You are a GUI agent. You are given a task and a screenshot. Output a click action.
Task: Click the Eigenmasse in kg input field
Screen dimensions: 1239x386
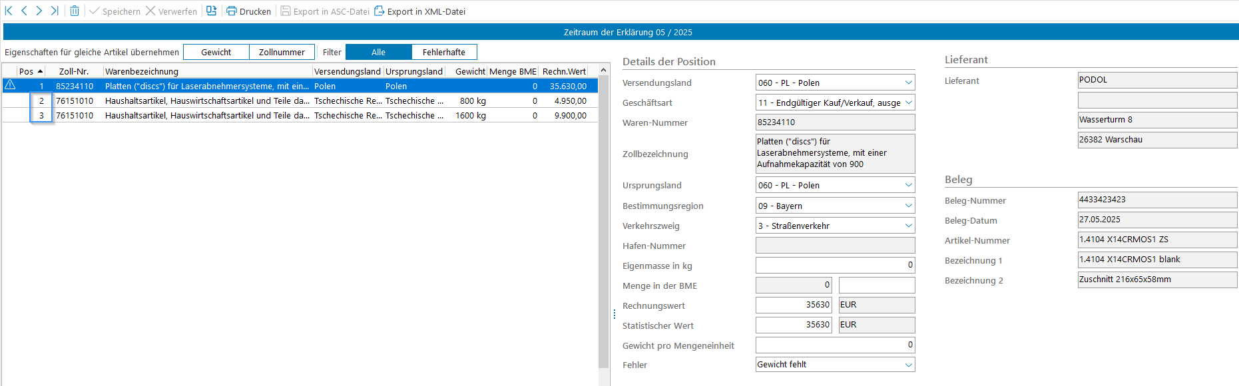pos(835,265)
